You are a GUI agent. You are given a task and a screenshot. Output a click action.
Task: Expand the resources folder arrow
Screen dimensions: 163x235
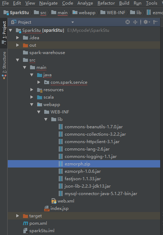pos(31,90)
